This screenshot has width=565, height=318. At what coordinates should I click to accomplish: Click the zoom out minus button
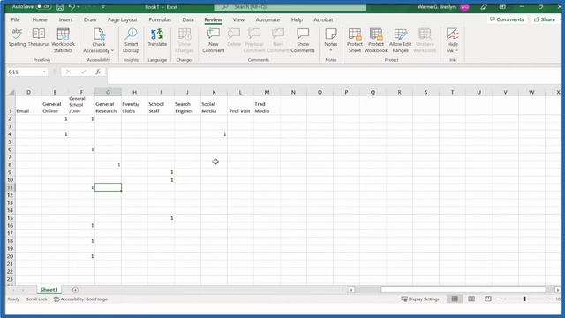pyautogui.click(x=500, y=299)
